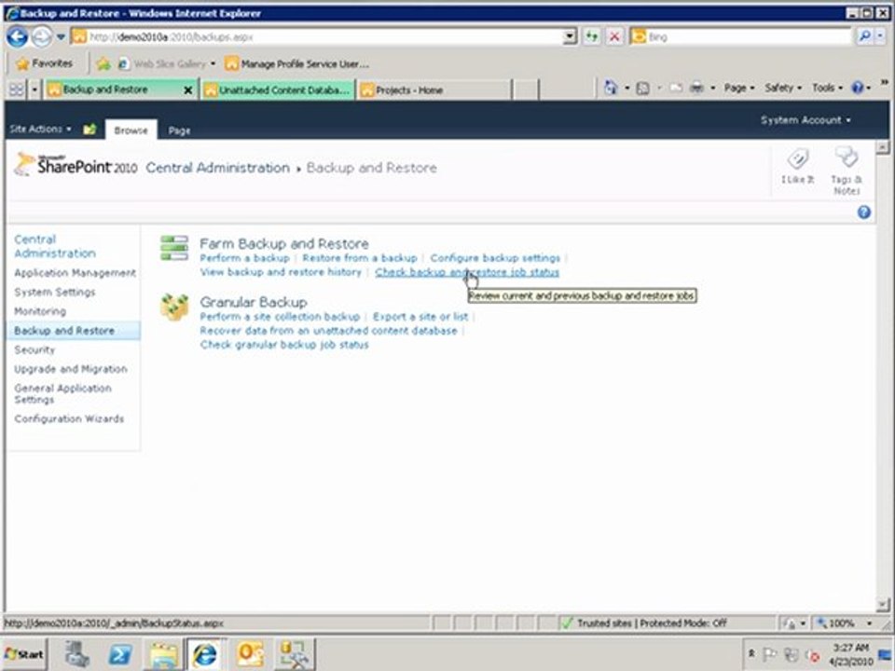Image resolution: width=895 pixels, height=671 pixels.
Task: Click the Feeds icon in command bar
Action: pyautogui.click(x=642, y=88)
